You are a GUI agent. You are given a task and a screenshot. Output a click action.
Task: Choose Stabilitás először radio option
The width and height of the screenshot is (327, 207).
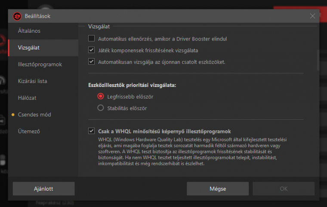101,108
